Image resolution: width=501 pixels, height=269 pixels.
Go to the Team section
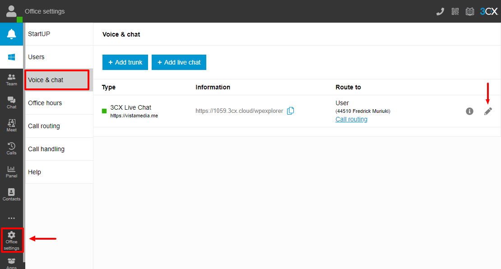coord(11,80)
